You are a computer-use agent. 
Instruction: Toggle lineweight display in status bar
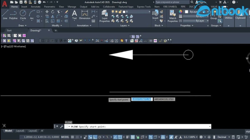128,137
